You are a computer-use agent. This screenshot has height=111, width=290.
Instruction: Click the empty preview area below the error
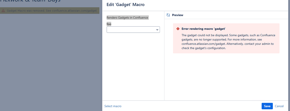click(226, 77)
